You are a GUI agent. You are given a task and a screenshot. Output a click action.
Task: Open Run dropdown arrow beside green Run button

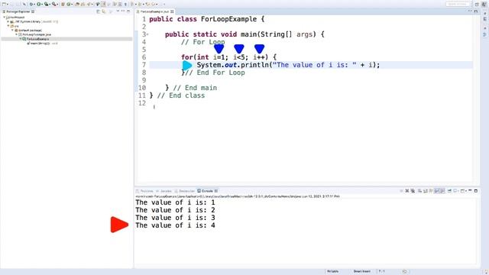pos(42,4)
